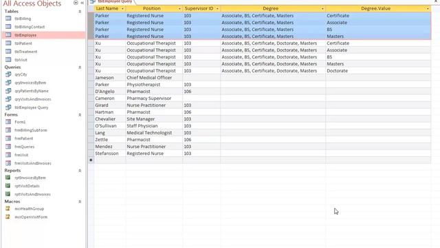Click the 'Mendez' last name cell
Screen dimensions: 440x248
(110, 147)
